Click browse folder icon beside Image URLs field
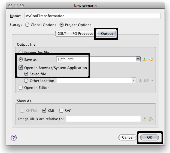170x153 pixels. tap(151, 119)
